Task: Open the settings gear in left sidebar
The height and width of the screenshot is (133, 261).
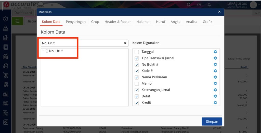Action: pos(6,19)
